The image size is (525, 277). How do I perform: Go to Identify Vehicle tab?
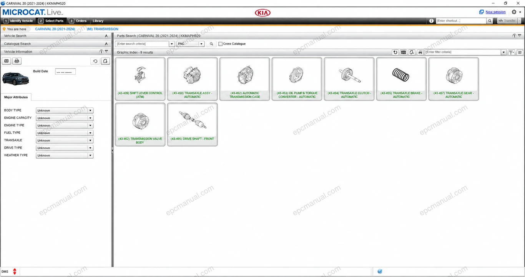tap(18, 21)
